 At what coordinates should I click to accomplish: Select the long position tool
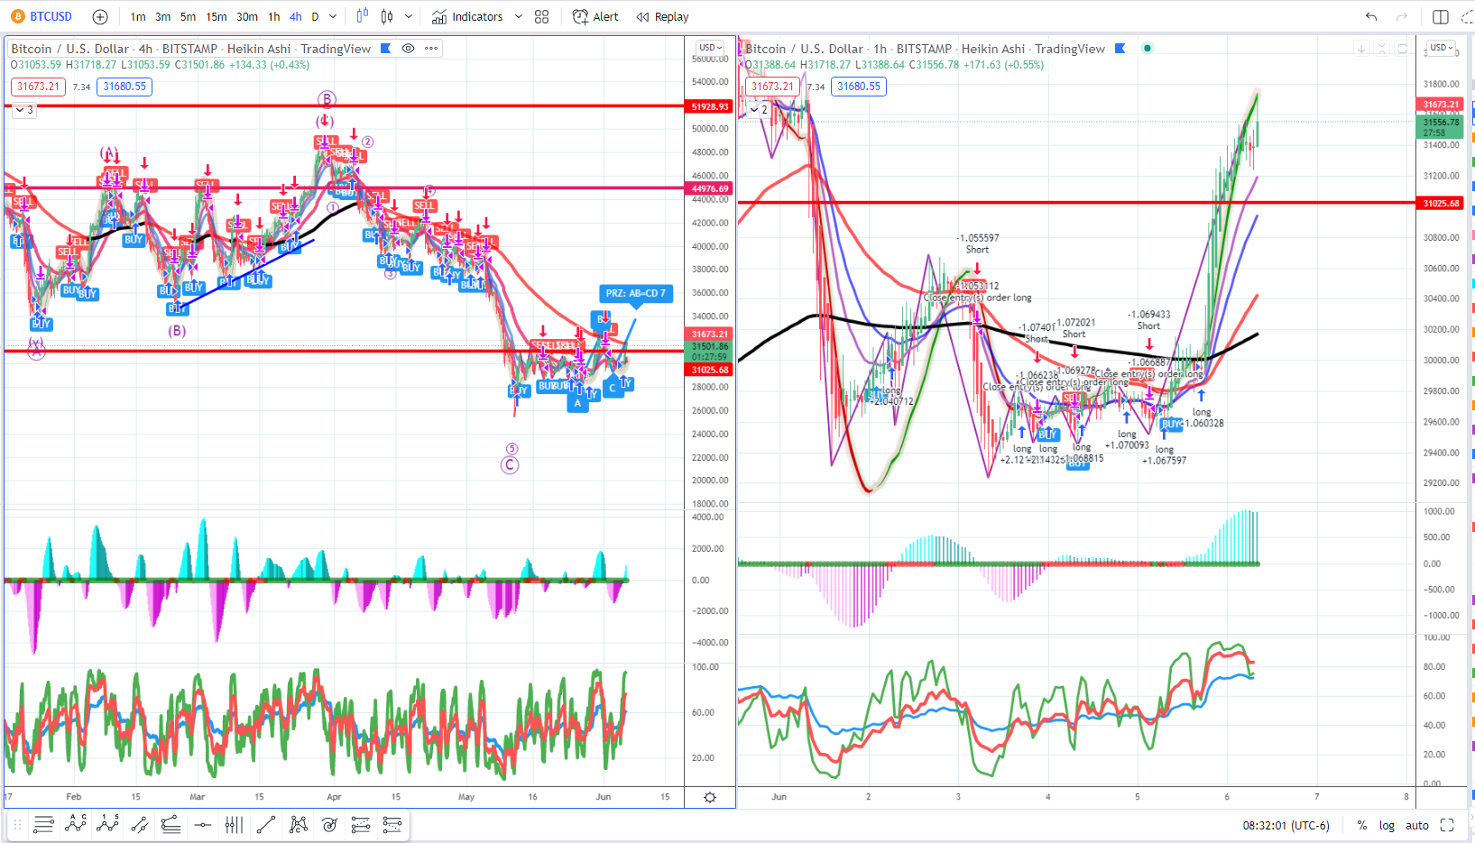(361, 824)
